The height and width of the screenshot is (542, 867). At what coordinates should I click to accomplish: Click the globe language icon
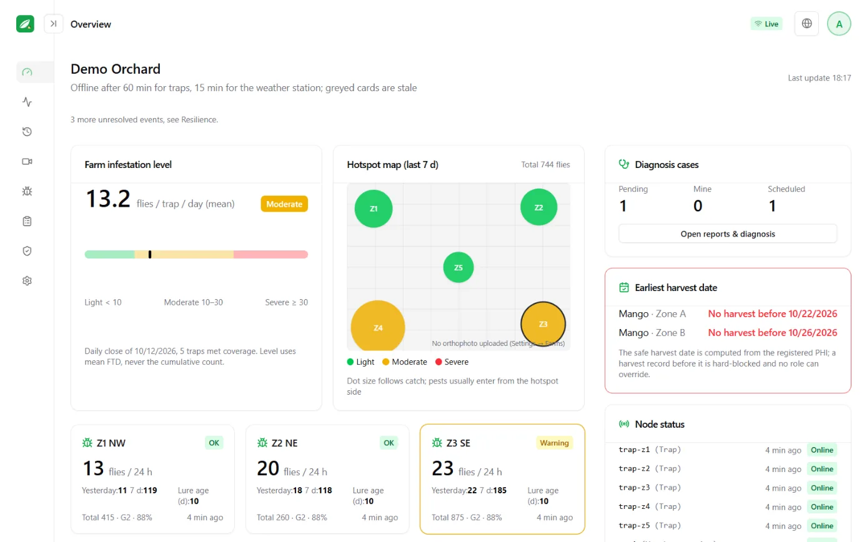click(x=806, y=24)
